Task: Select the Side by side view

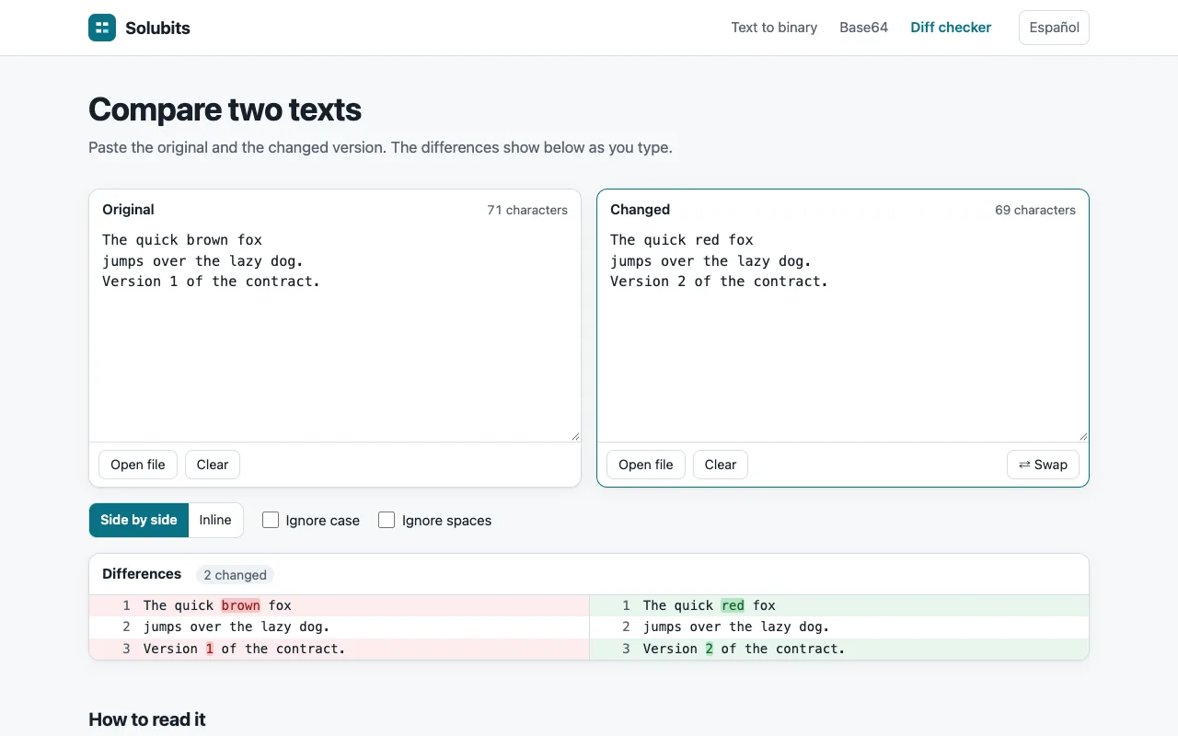Action: pos(139,520)
